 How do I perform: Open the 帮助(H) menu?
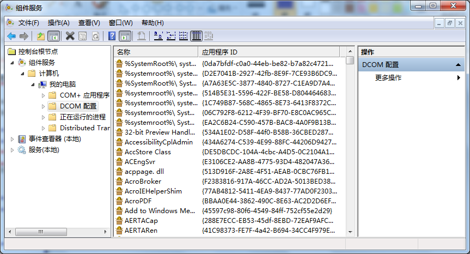pyautogui.click(x=152, y=23)
